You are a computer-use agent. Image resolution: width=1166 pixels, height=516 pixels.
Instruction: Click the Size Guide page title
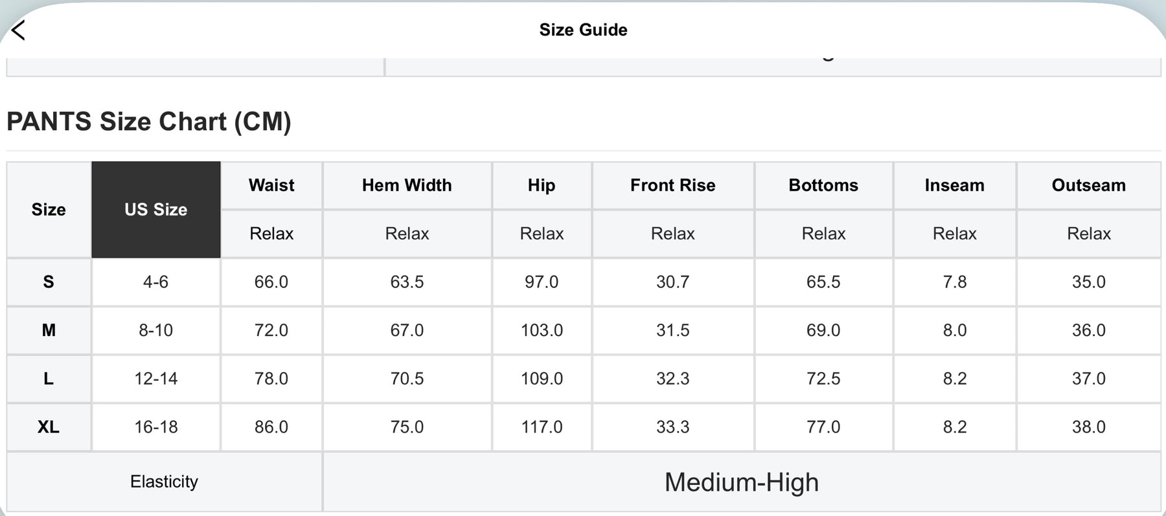583,30
